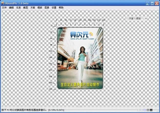This screenshot has width=160, height=113.
Task: Open the 截图 (Screenshot) menu
Action: (26, 7)
